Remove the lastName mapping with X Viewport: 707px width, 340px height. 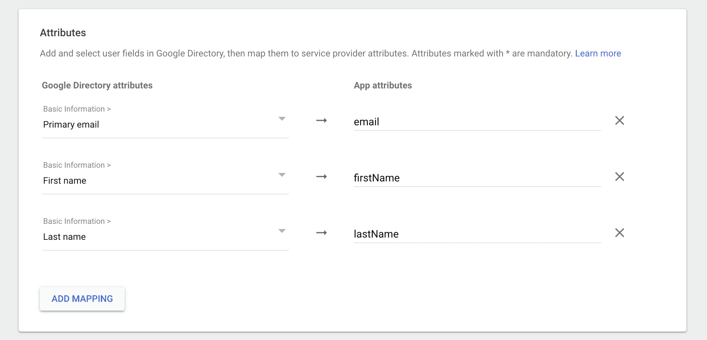pos(619,233)
